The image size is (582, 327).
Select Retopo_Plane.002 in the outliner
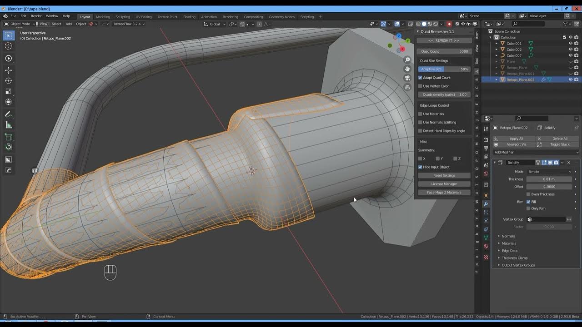pyautogui.click(x=520, y=79)
